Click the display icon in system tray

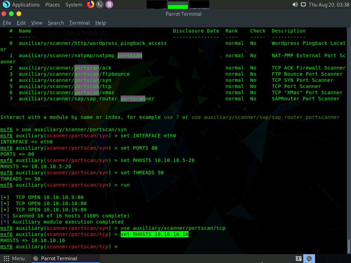coord(303,4)
